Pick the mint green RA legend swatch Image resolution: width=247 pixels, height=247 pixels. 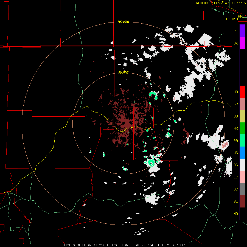[x=242, y=141]
